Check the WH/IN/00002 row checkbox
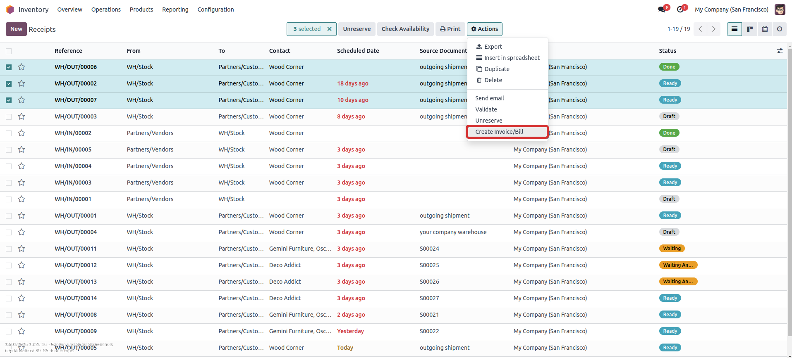 click(x=9, y=133)
